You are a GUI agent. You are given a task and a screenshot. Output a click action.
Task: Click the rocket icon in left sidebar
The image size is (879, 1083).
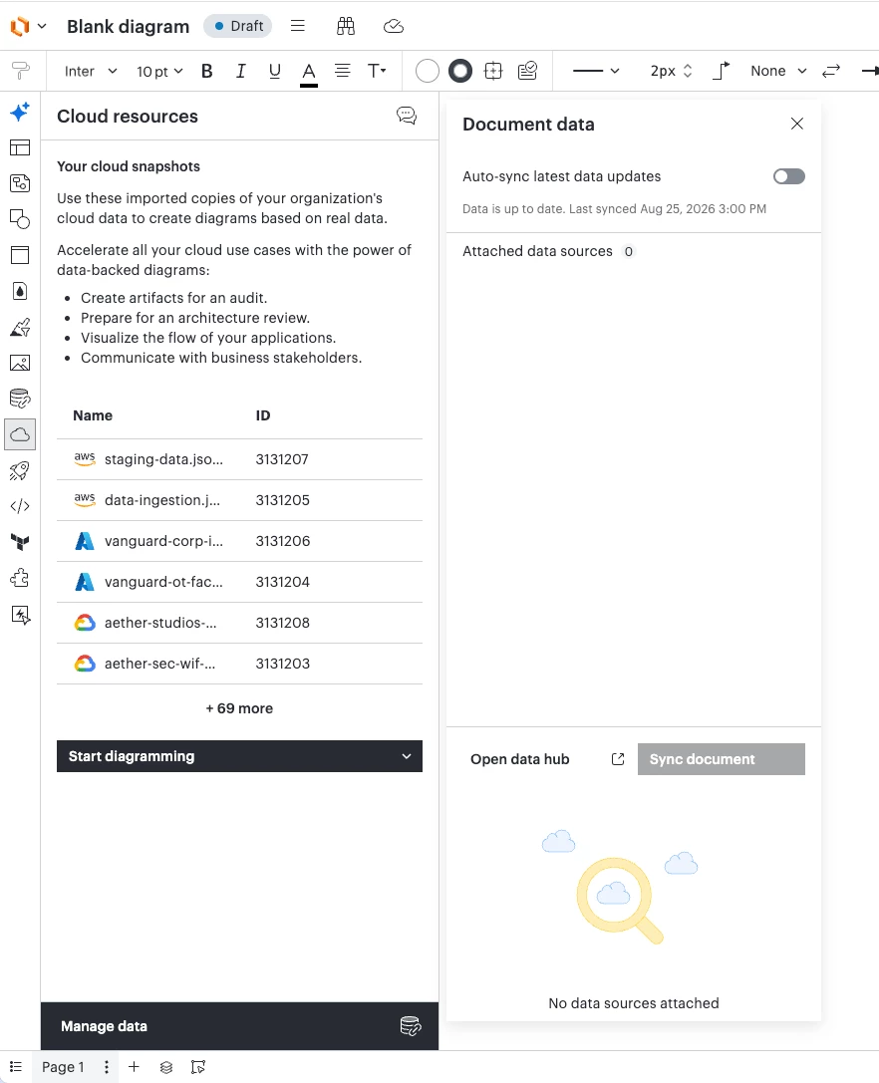[20, 470]
